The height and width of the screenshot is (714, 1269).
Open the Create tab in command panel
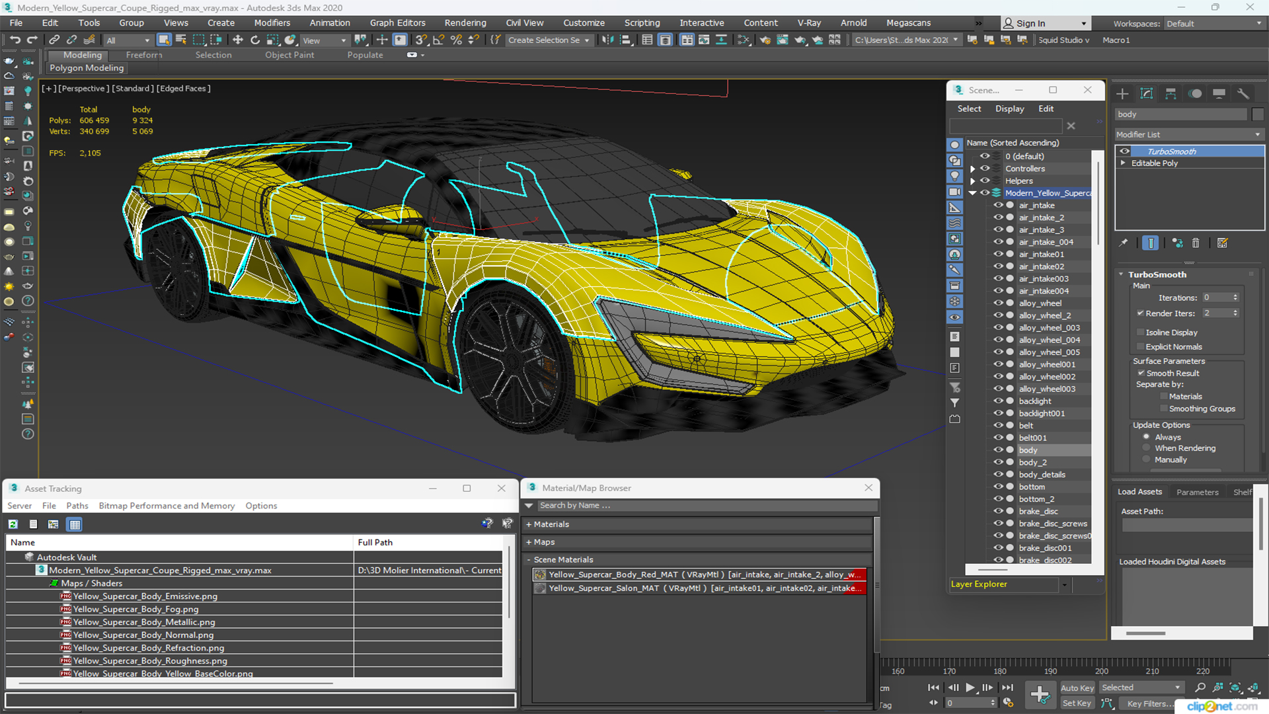pyautogui.click(x=1122, y=94)
